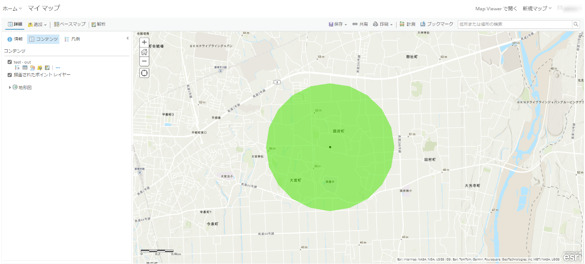The height and width of the screenshot is (264, 585).
Task: Click the マイ マップ title
Action: [44, 8]
